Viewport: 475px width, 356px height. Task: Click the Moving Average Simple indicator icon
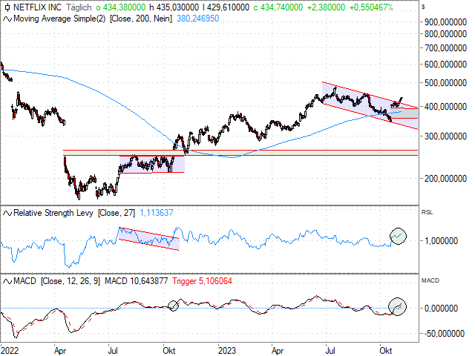7,19
